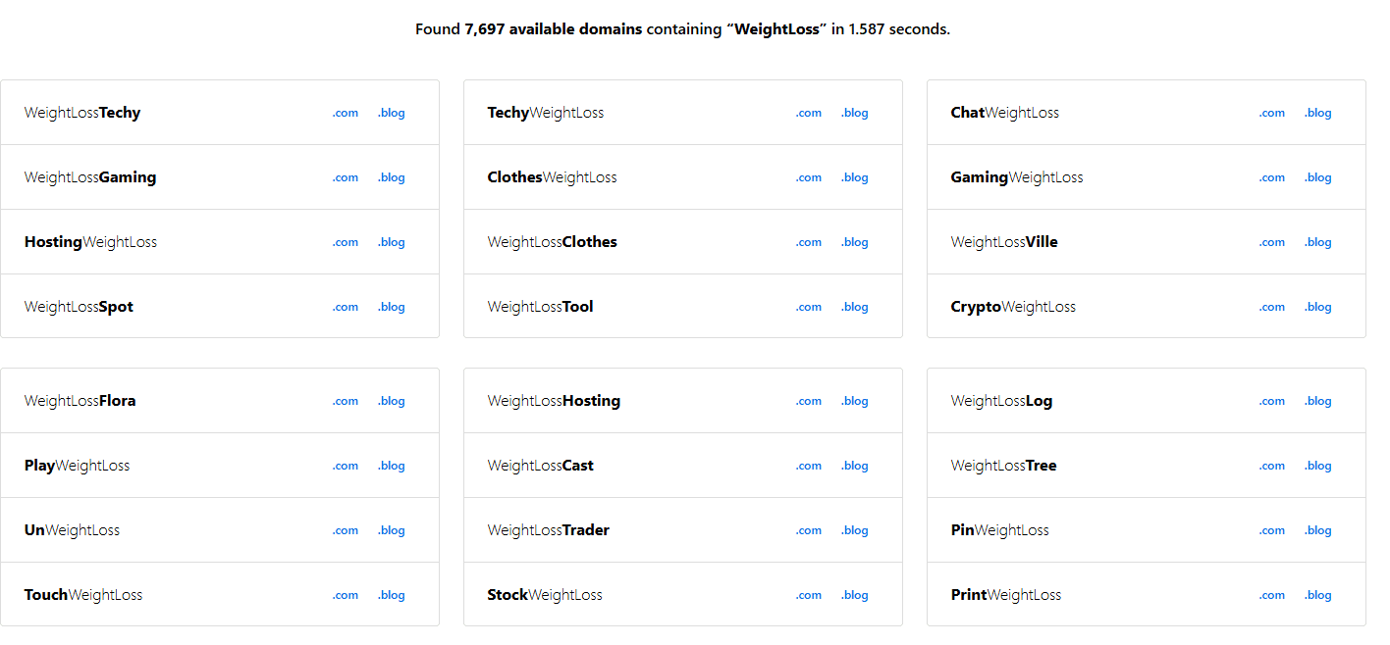Click .blog for GamingWeightLoss
1390x645 pixels.
pos(1317,177)
